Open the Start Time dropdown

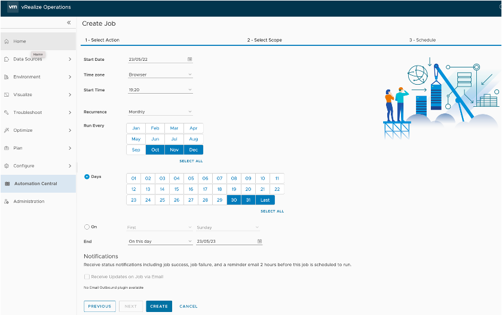click(160, 89)
